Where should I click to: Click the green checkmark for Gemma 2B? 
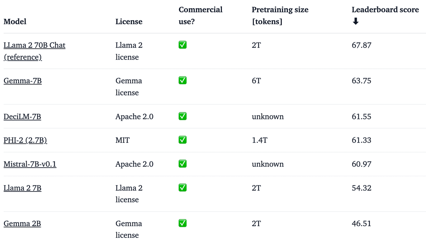tap(182, 224)
